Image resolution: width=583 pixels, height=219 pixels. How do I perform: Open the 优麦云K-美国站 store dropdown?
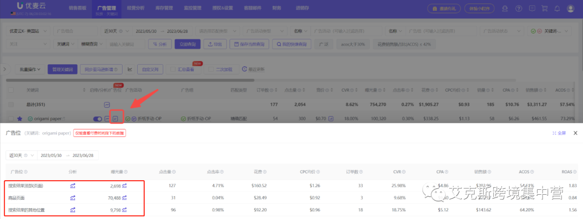click(28, 31)
